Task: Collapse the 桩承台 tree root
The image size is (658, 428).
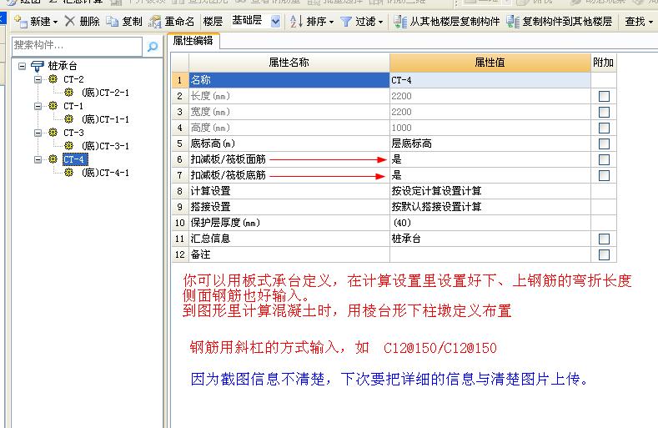Action: coord(22,66)
